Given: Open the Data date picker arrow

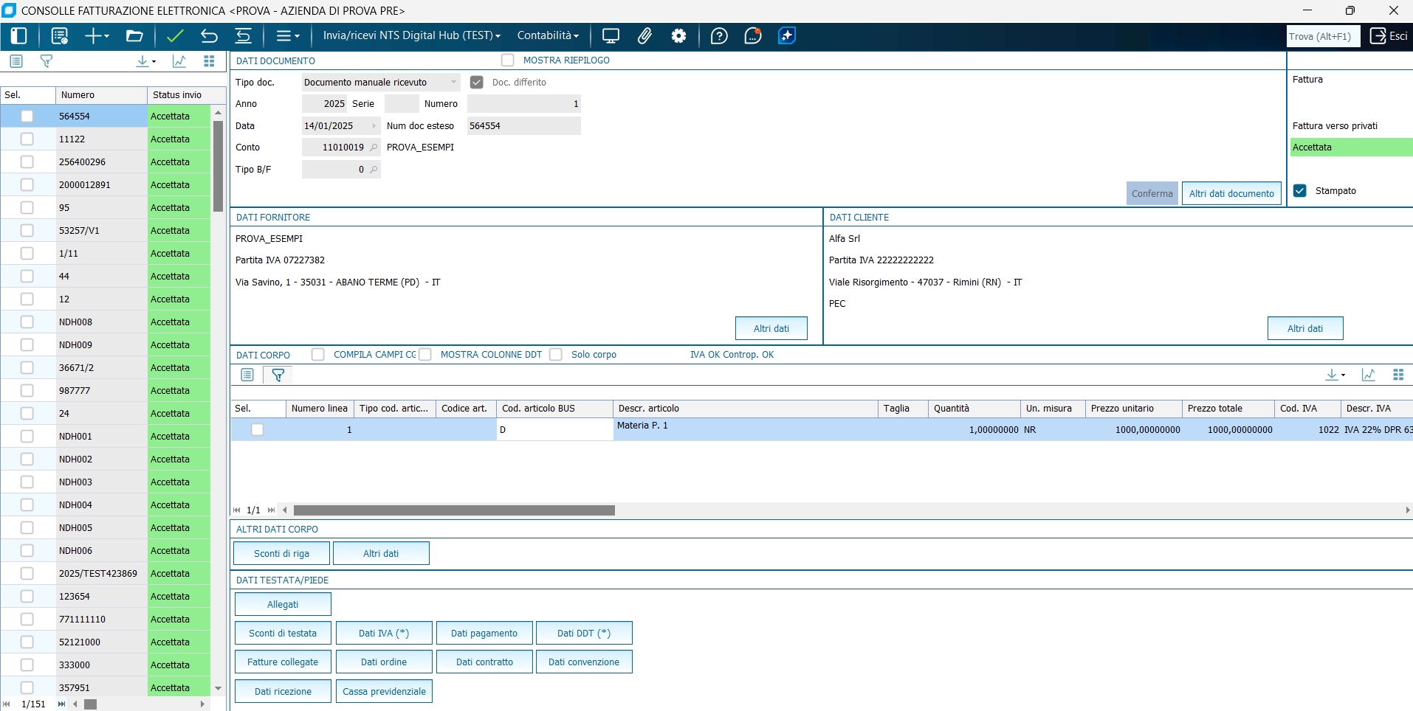Looking at the screenshot, I should tap(374, 126).
